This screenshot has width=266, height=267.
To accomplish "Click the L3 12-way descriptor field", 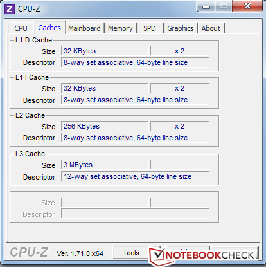I will coord(135,176).
